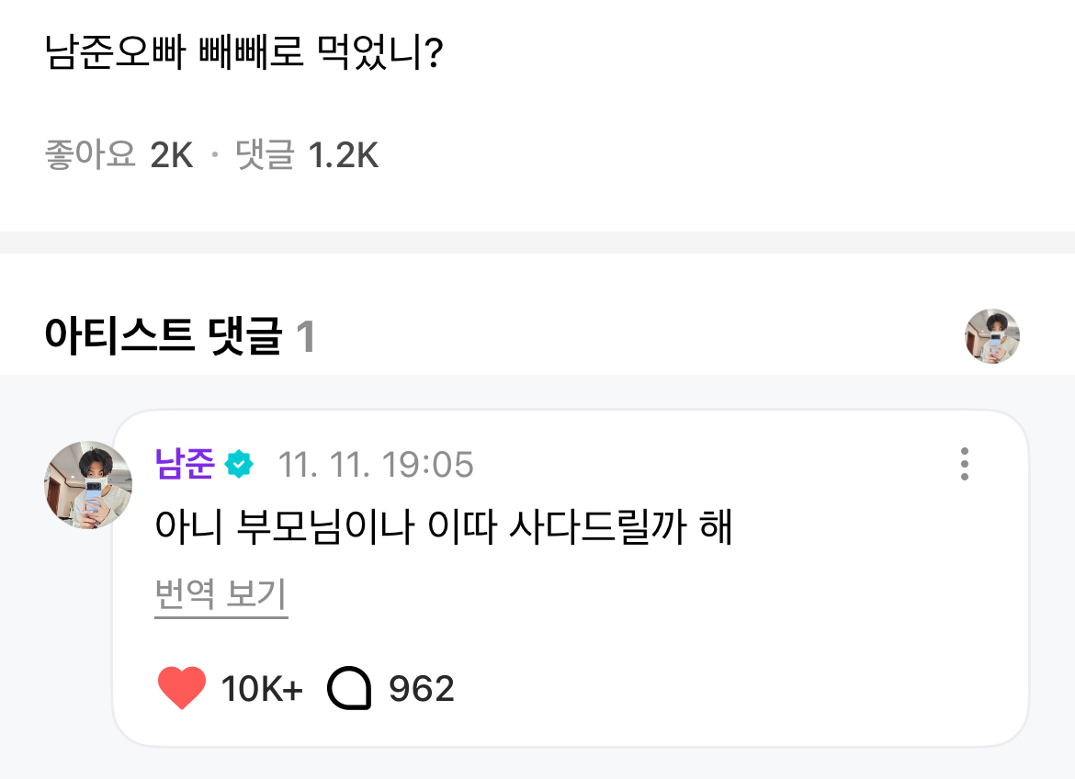Click the post text 남준오빠 빼빼로 먹었니?

tap(245, 55)
